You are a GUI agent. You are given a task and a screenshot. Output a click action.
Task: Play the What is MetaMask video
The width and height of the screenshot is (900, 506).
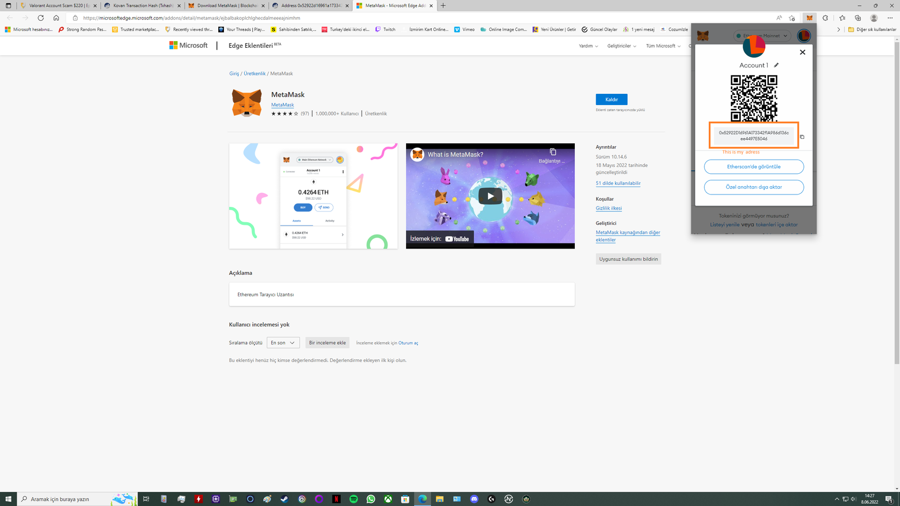pos(490,196)
